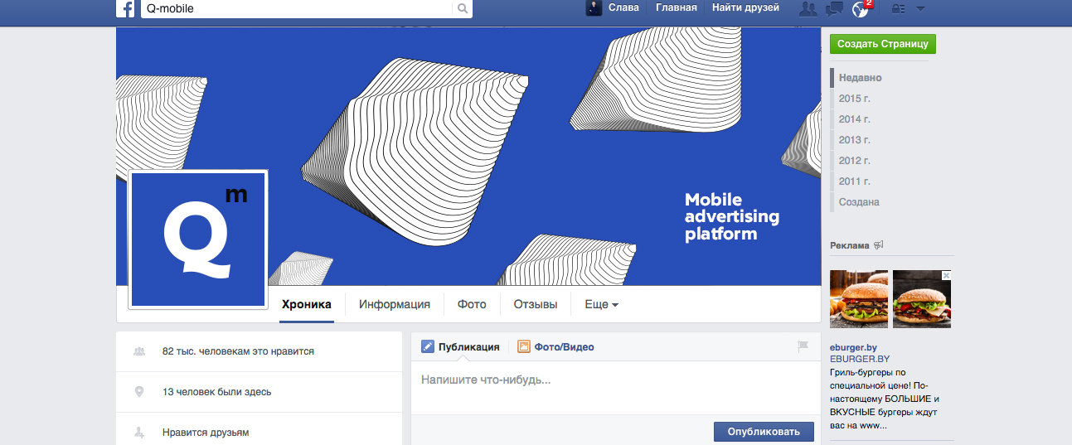Click Слава profile avatar in top bar
Screen dimensions: 1072x445
click(594, 8)
